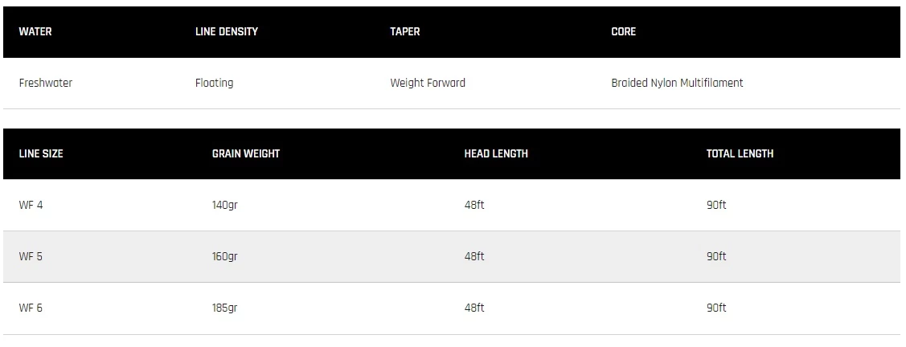Image resolution: width=906 pixels, height=347 pixels.
Task: Click the WATER column header
Action: tap(35, 32)
